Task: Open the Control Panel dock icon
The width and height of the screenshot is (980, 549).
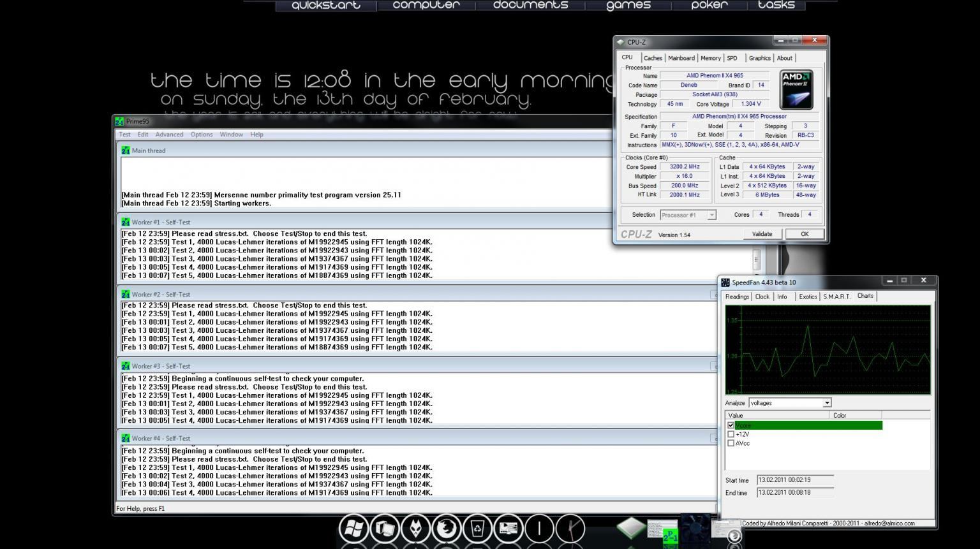Action: coord(509,529)
